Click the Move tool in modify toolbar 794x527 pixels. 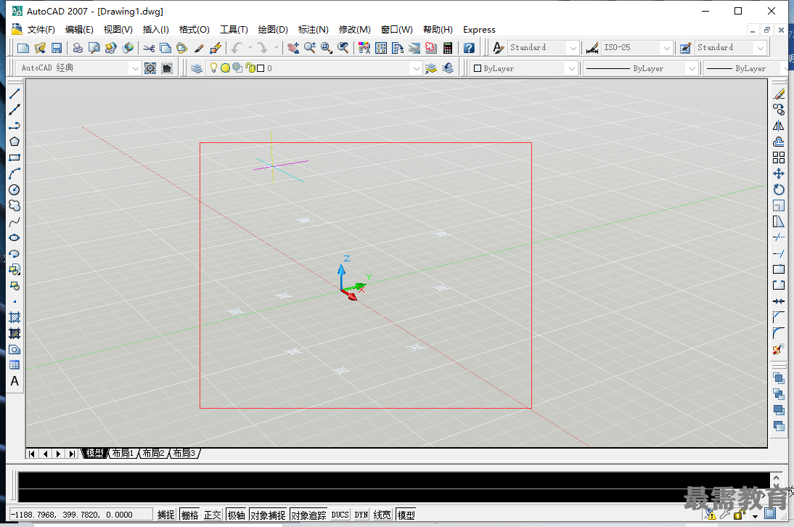click(779, 173)
